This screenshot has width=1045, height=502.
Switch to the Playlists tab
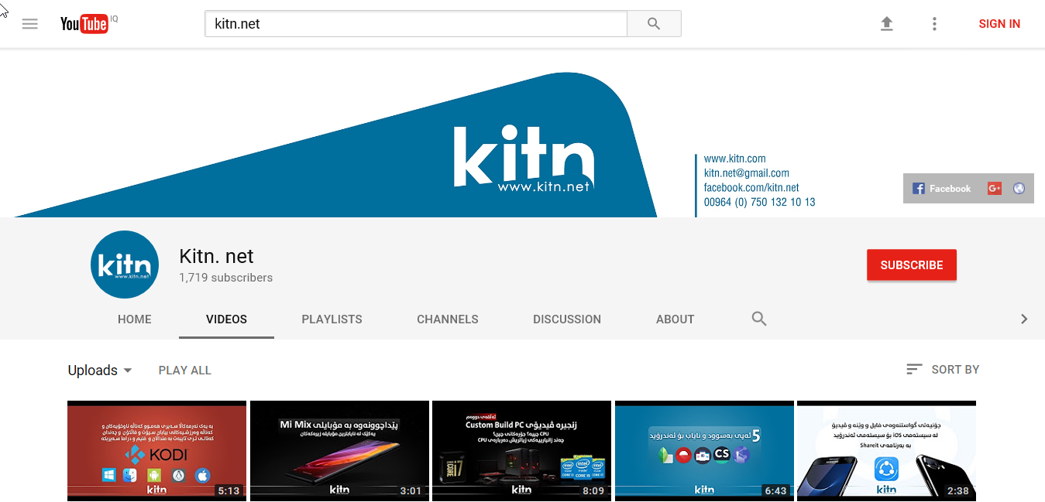[332, 319]
